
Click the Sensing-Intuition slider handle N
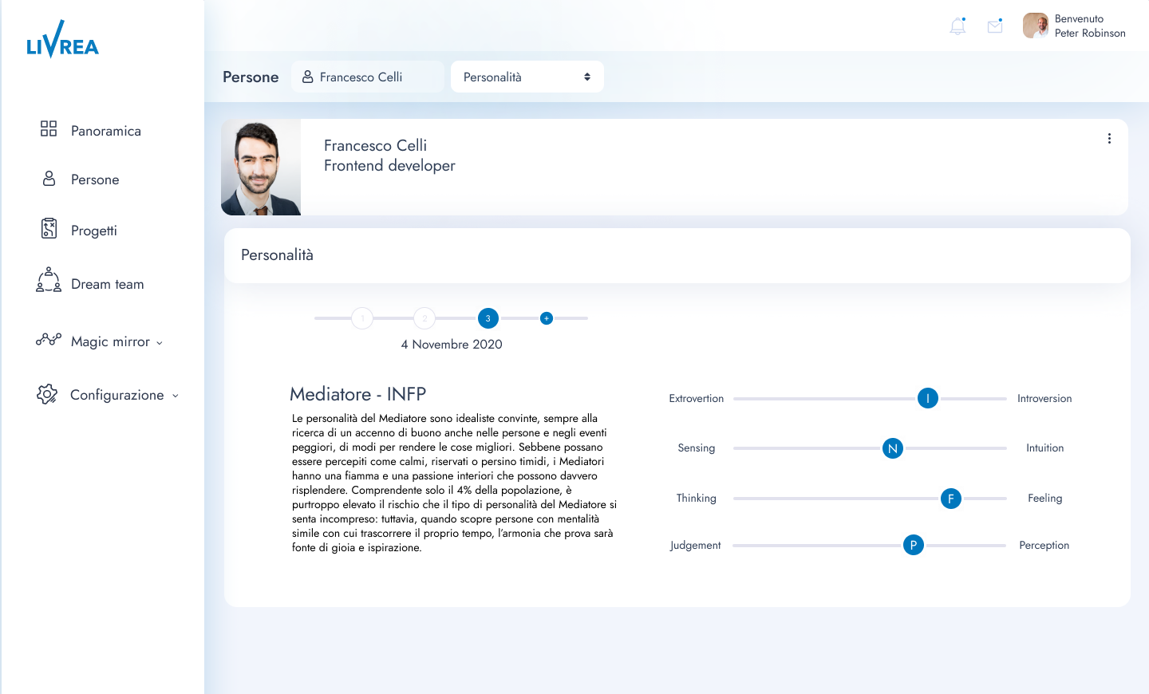893,448
